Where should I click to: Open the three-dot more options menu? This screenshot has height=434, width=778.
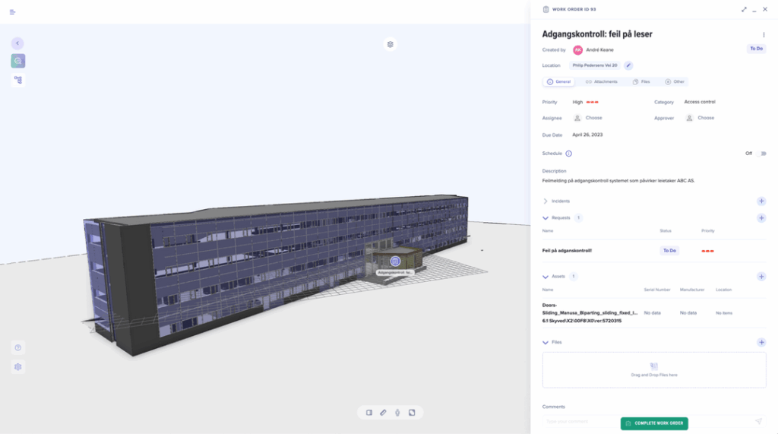[764, 34]
